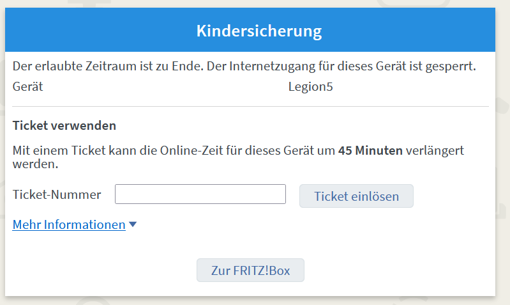This screenshot has width=510, height=305.
Task: Select the device name Legion5
Action: click(311, 86)
